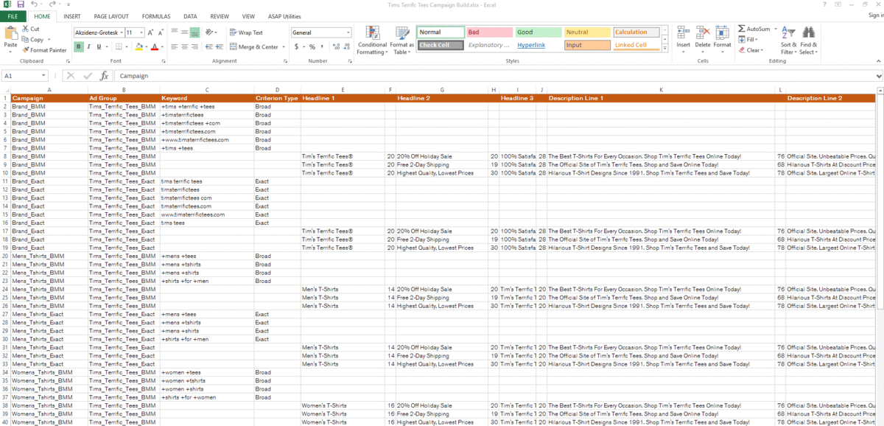884x426 pixels.
Task: Open Conditional Formatting menu
Action: click(x=372, y=40)
